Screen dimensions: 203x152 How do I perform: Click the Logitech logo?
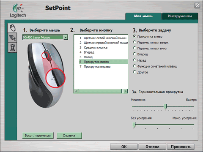[x=18, y=11]
